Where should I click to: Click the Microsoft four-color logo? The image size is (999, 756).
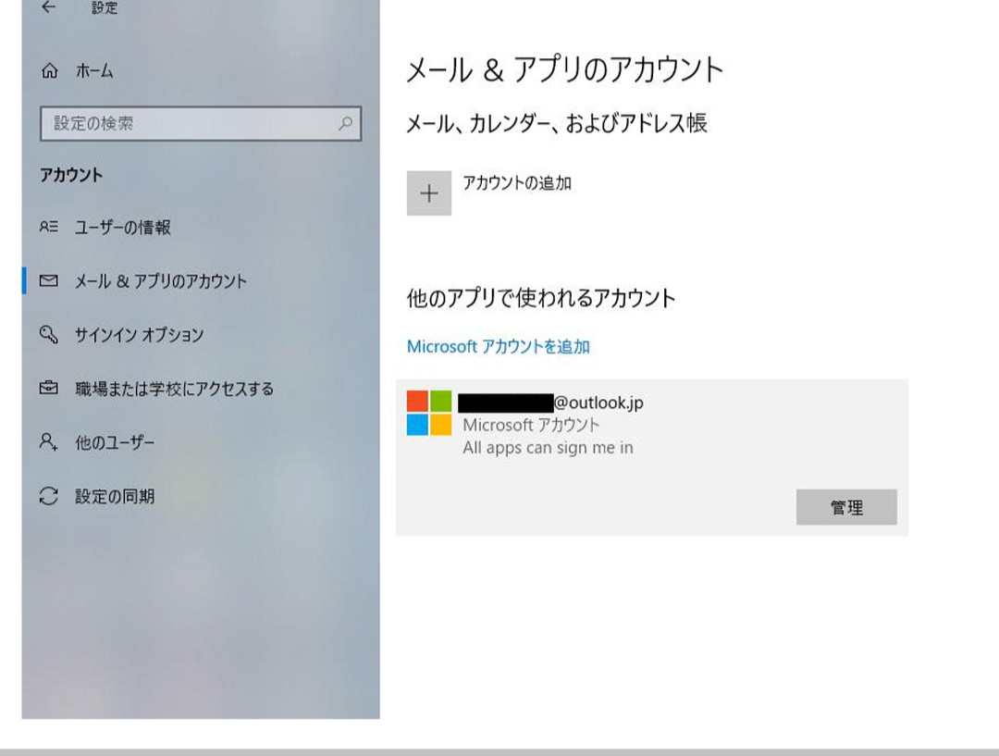429,413
